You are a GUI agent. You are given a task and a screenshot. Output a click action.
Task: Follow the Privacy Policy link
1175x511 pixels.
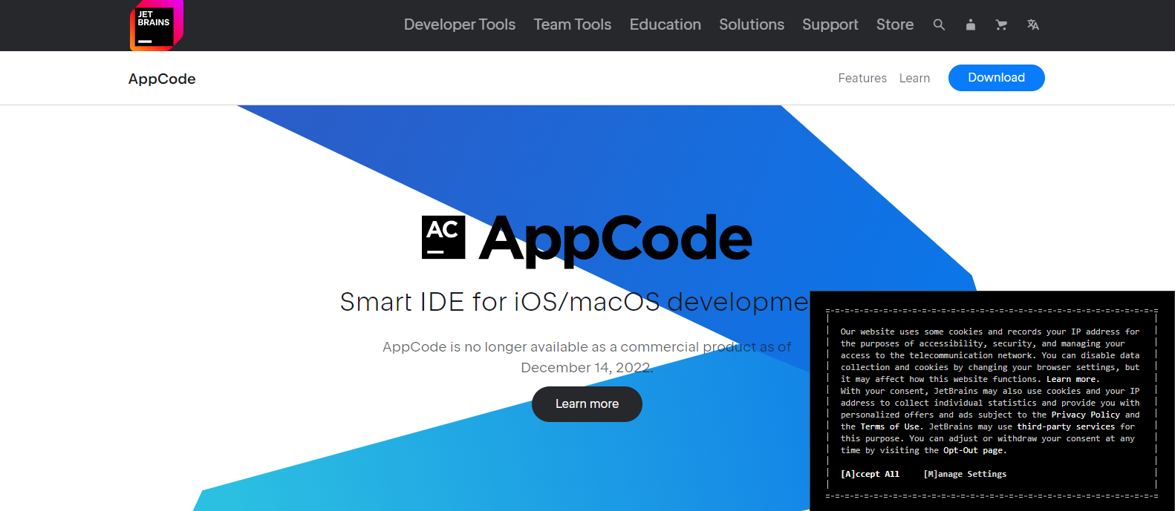click(x=1085, y=415)
